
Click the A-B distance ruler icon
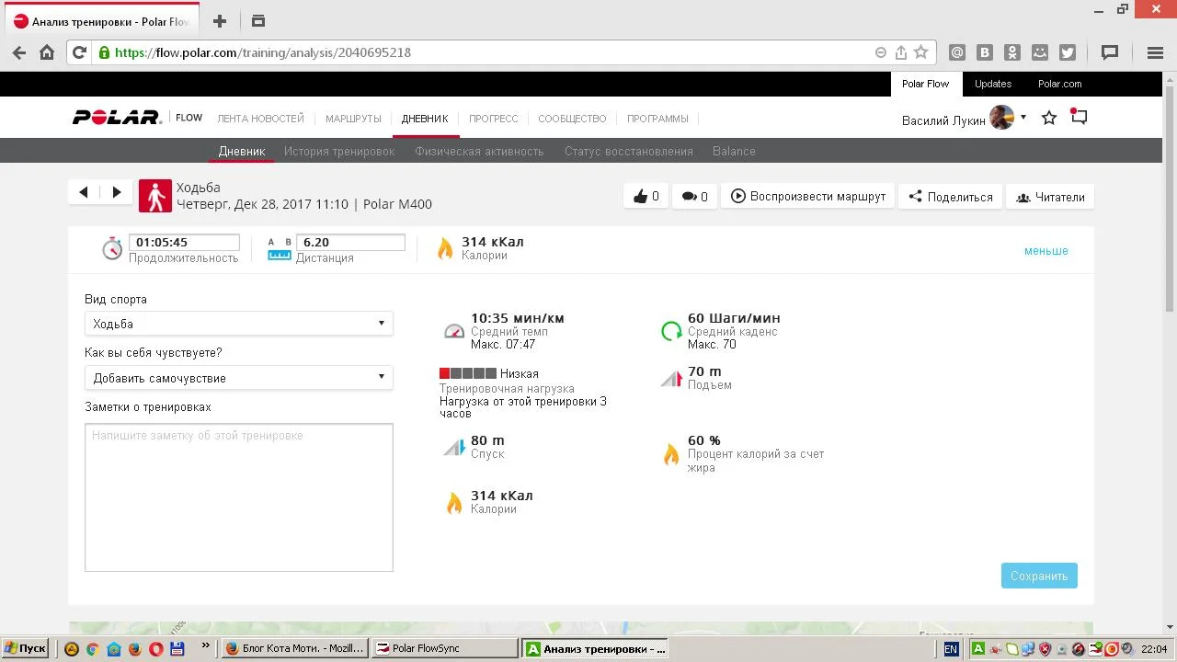click(280, 248)
